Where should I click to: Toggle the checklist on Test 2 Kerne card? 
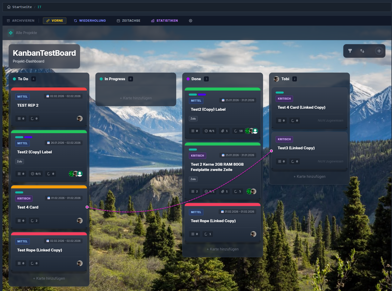pyautogui.click(x=209, y=191)
